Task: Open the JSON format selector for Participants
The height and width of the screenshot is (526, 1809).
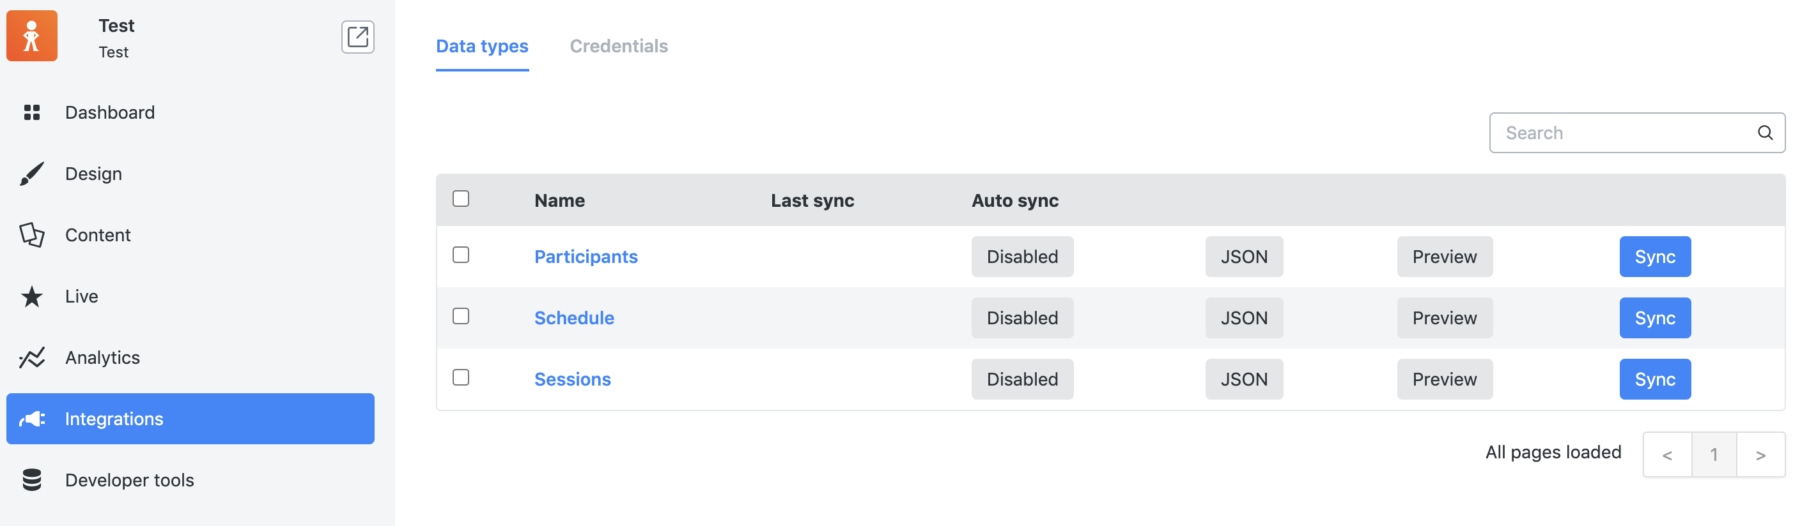Action: pos(1244,257)
